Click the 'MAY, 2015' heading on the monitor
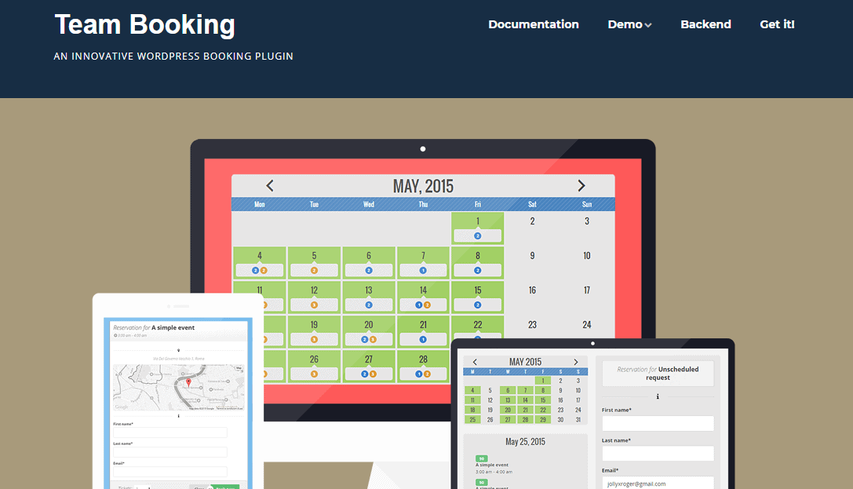This screenshot has width=853, height=489. pyautogui.click(x=423, y=186)
